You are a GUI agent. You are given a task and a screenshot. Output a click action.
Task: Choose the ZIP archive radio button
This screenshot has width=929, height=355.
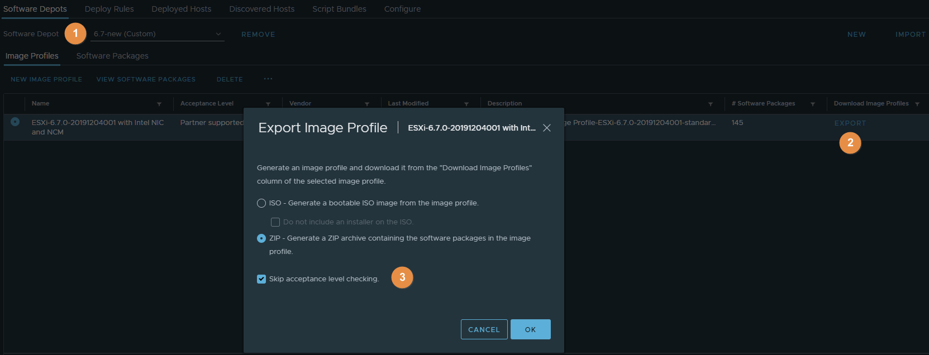[x=261, y=238]
